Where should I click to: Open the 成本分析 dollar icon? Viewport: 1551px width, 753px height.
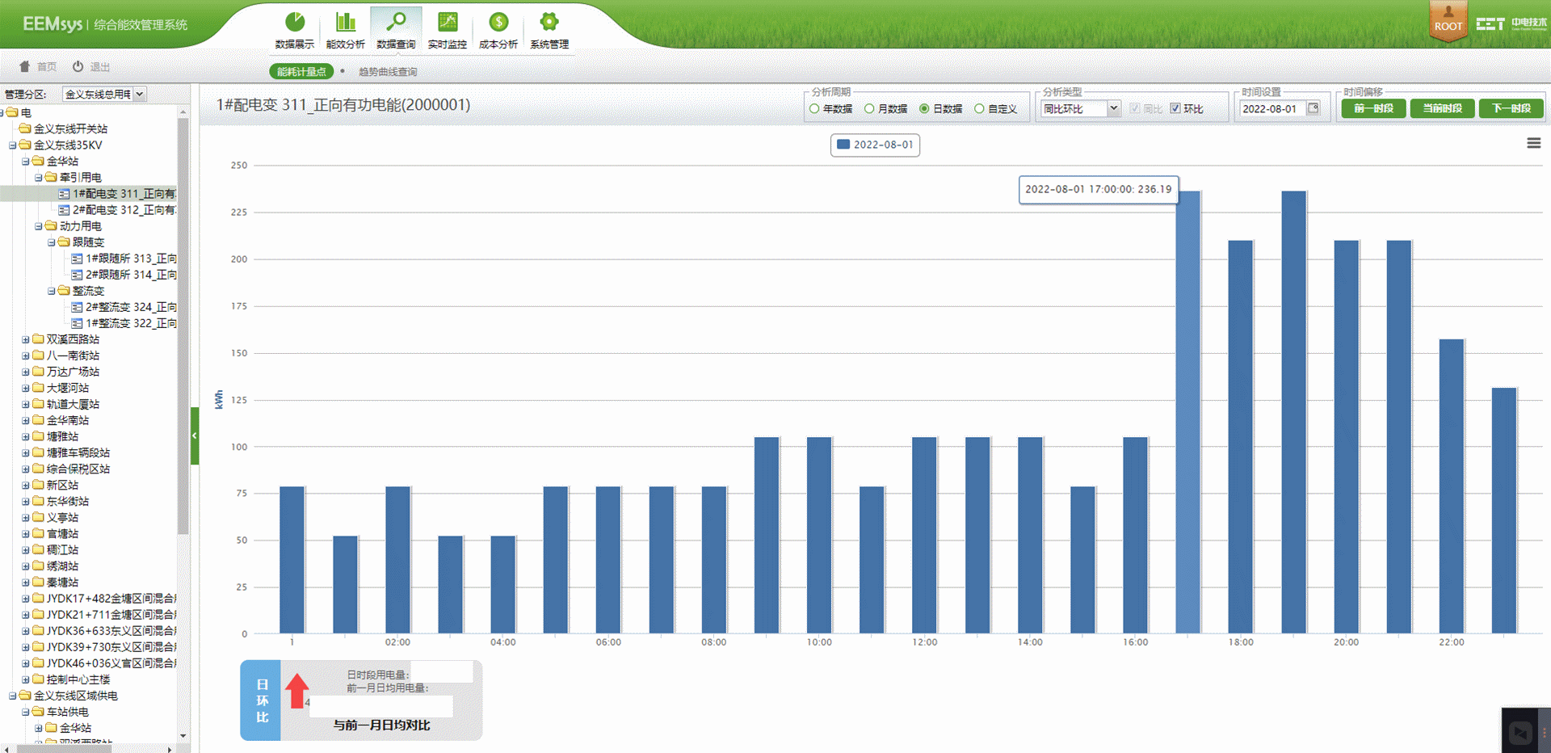click(x=498, y=22)
